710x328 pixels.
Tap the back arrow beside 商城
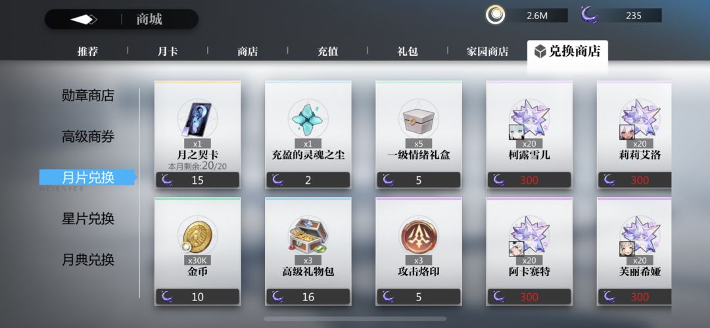tap(84, 20)
